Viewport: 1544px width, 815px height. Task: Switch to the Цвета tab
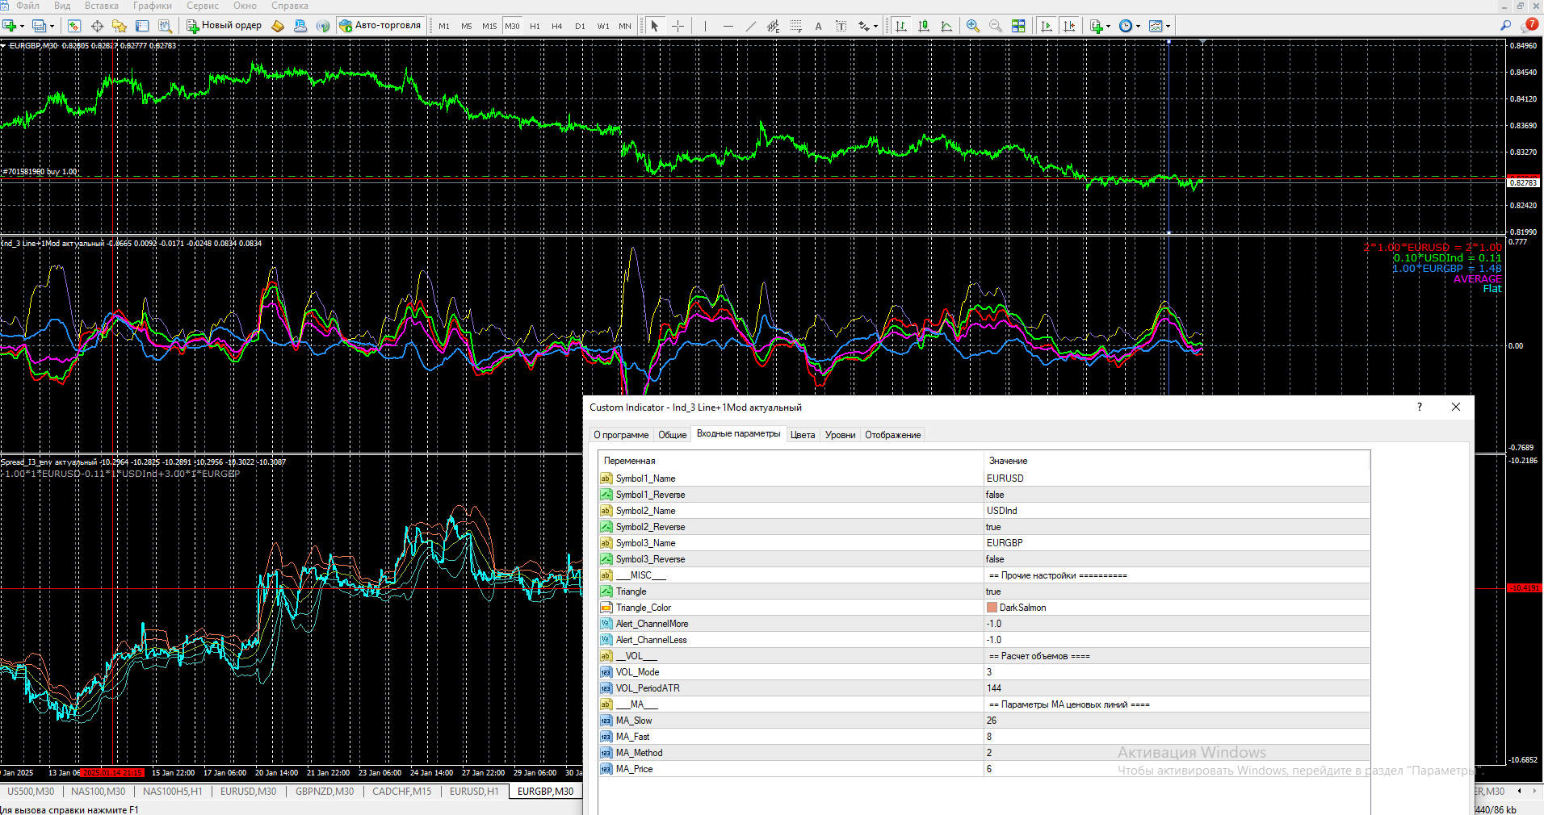pos(802,435)
